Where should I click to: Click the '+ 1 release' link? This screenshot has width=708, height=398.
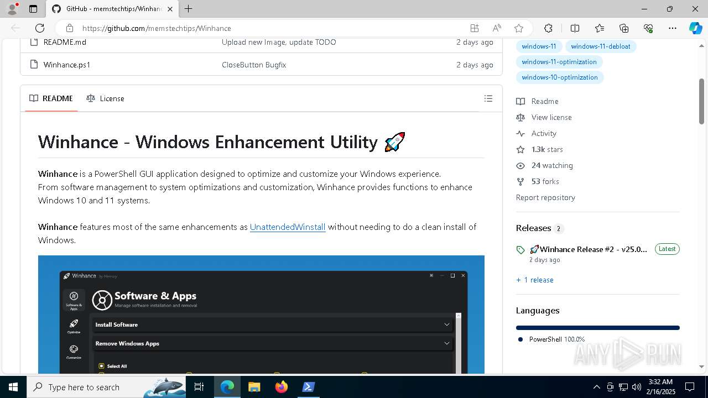[x=535, y=280]
